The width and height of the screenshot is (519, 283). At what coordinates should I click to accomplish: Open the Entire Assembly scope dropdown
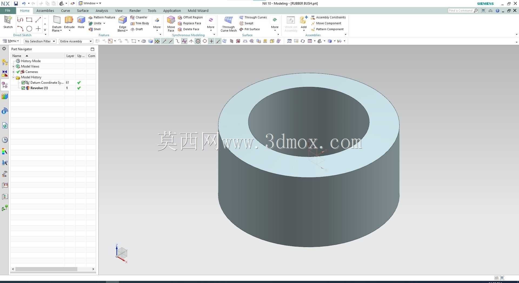click(76, 41)
